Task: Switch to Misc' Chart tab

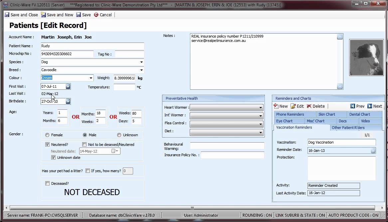Action: [x=320, y=121]
